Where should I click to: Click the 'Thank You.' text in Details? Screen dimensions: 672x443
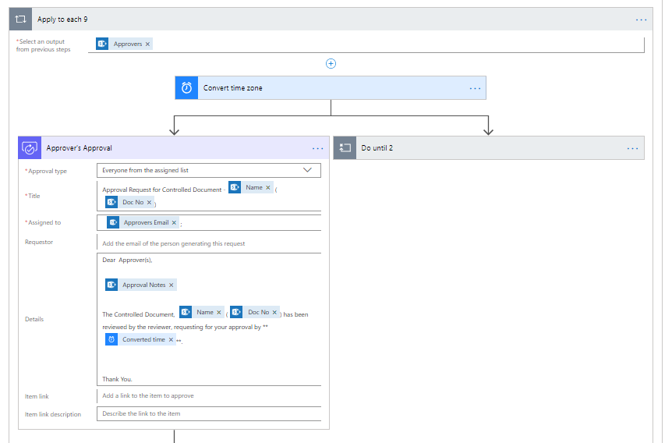point(118,379)
